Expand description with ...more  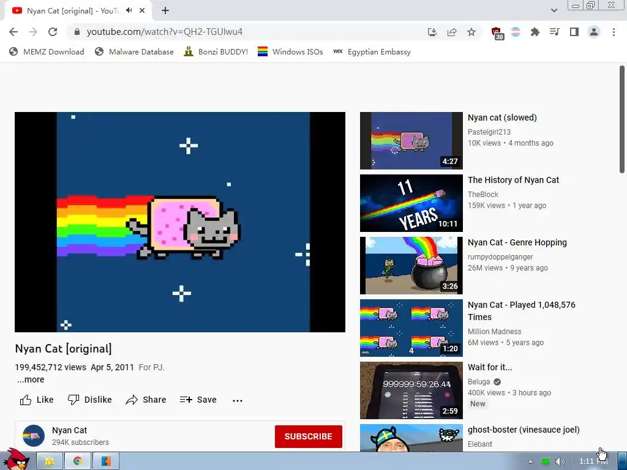(31, 379)
